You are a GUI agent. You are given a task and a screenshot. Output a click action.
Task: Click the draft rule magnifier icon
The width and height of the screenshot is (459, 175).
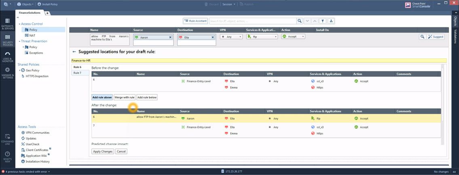click(422, 36)
